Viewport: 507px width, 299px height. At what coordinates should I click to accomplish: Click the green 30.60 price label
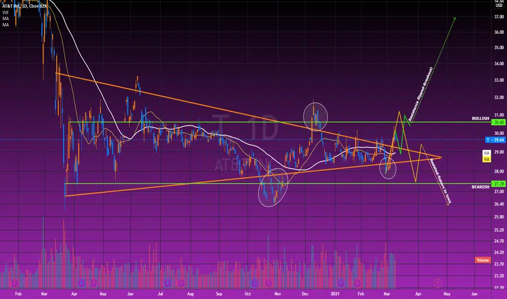[498, 122]
